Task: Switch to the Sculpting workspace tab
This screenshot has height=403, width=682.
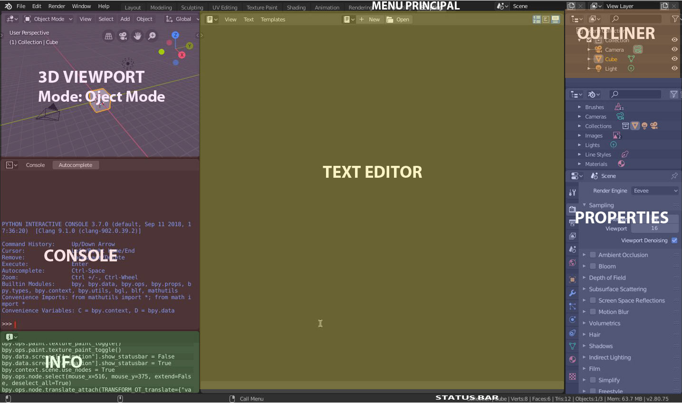Action: [192, 8]
